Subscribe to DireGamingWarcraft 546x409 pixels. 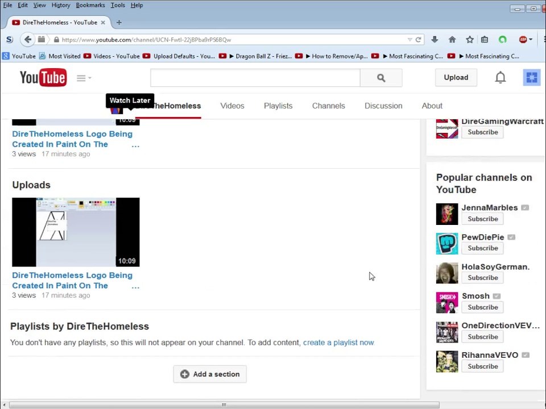482,132
